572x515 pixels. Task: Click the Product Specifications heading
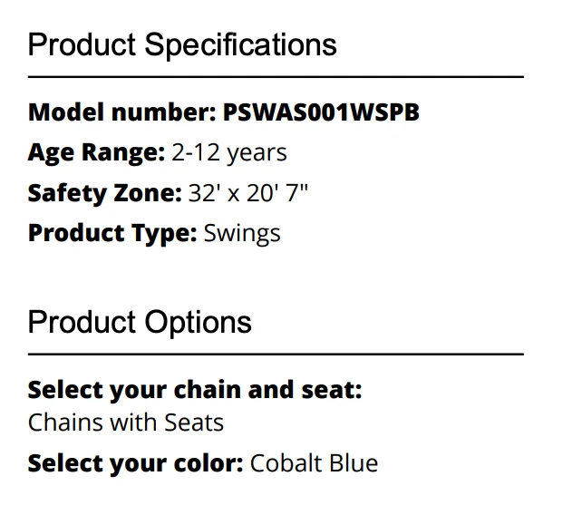click(182, 45)
